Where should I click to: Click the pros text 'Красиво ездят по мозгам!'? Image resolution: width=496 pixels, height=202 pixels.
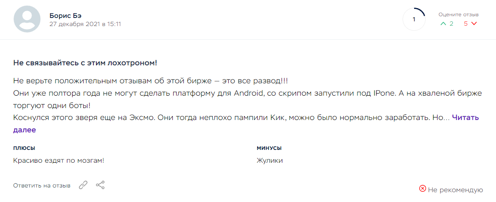(59, 161)
